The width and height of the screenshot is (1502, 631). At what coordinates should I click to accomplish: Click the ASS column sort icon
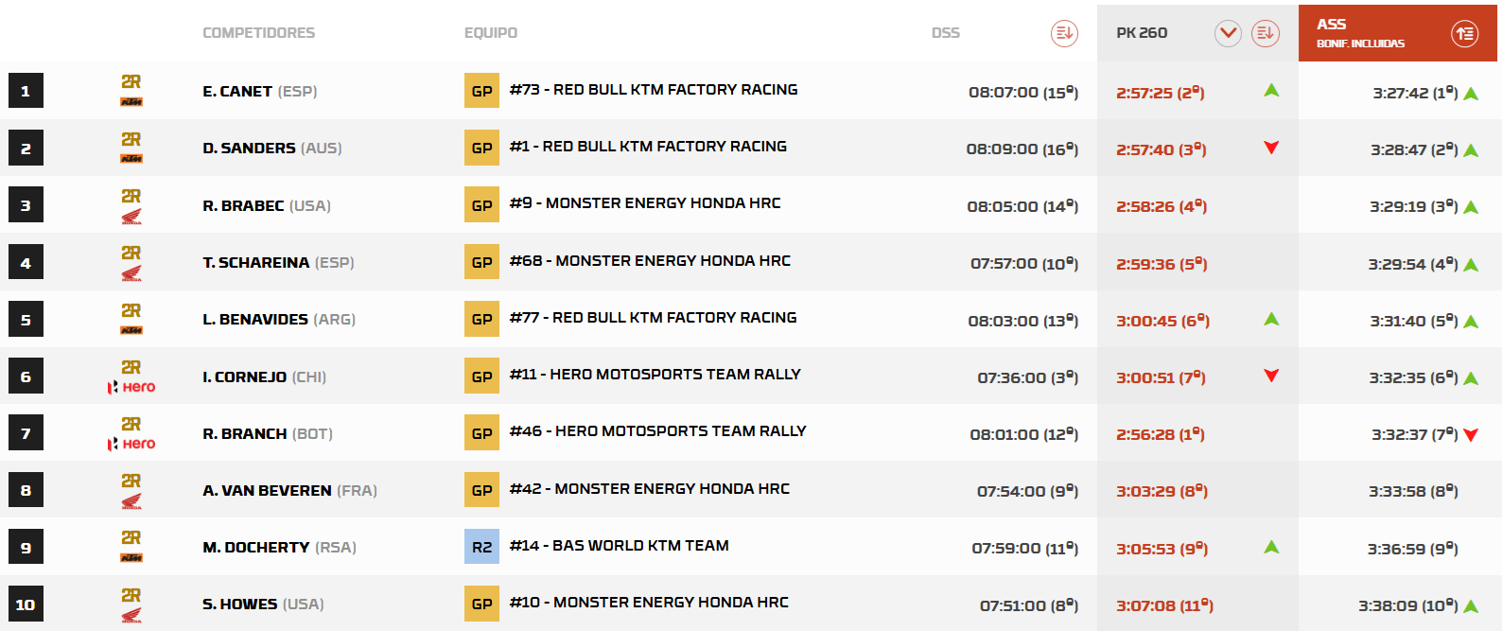click(1465, 33)
